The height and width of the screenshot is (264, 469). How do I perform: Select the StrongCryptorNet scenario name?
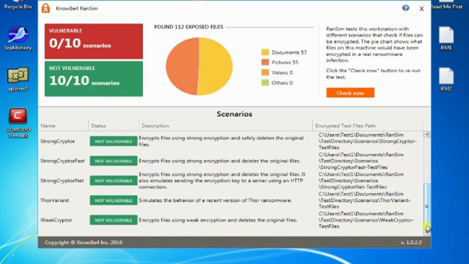click(x=62, y=180)
